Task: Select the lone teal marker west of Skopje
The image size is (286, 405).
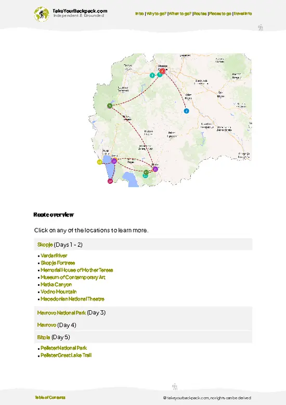Action: coord(152,75)
